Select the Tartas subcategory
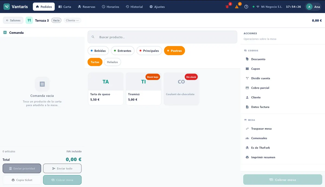Screen dimensions: 325x187 [x=95, y=62]
